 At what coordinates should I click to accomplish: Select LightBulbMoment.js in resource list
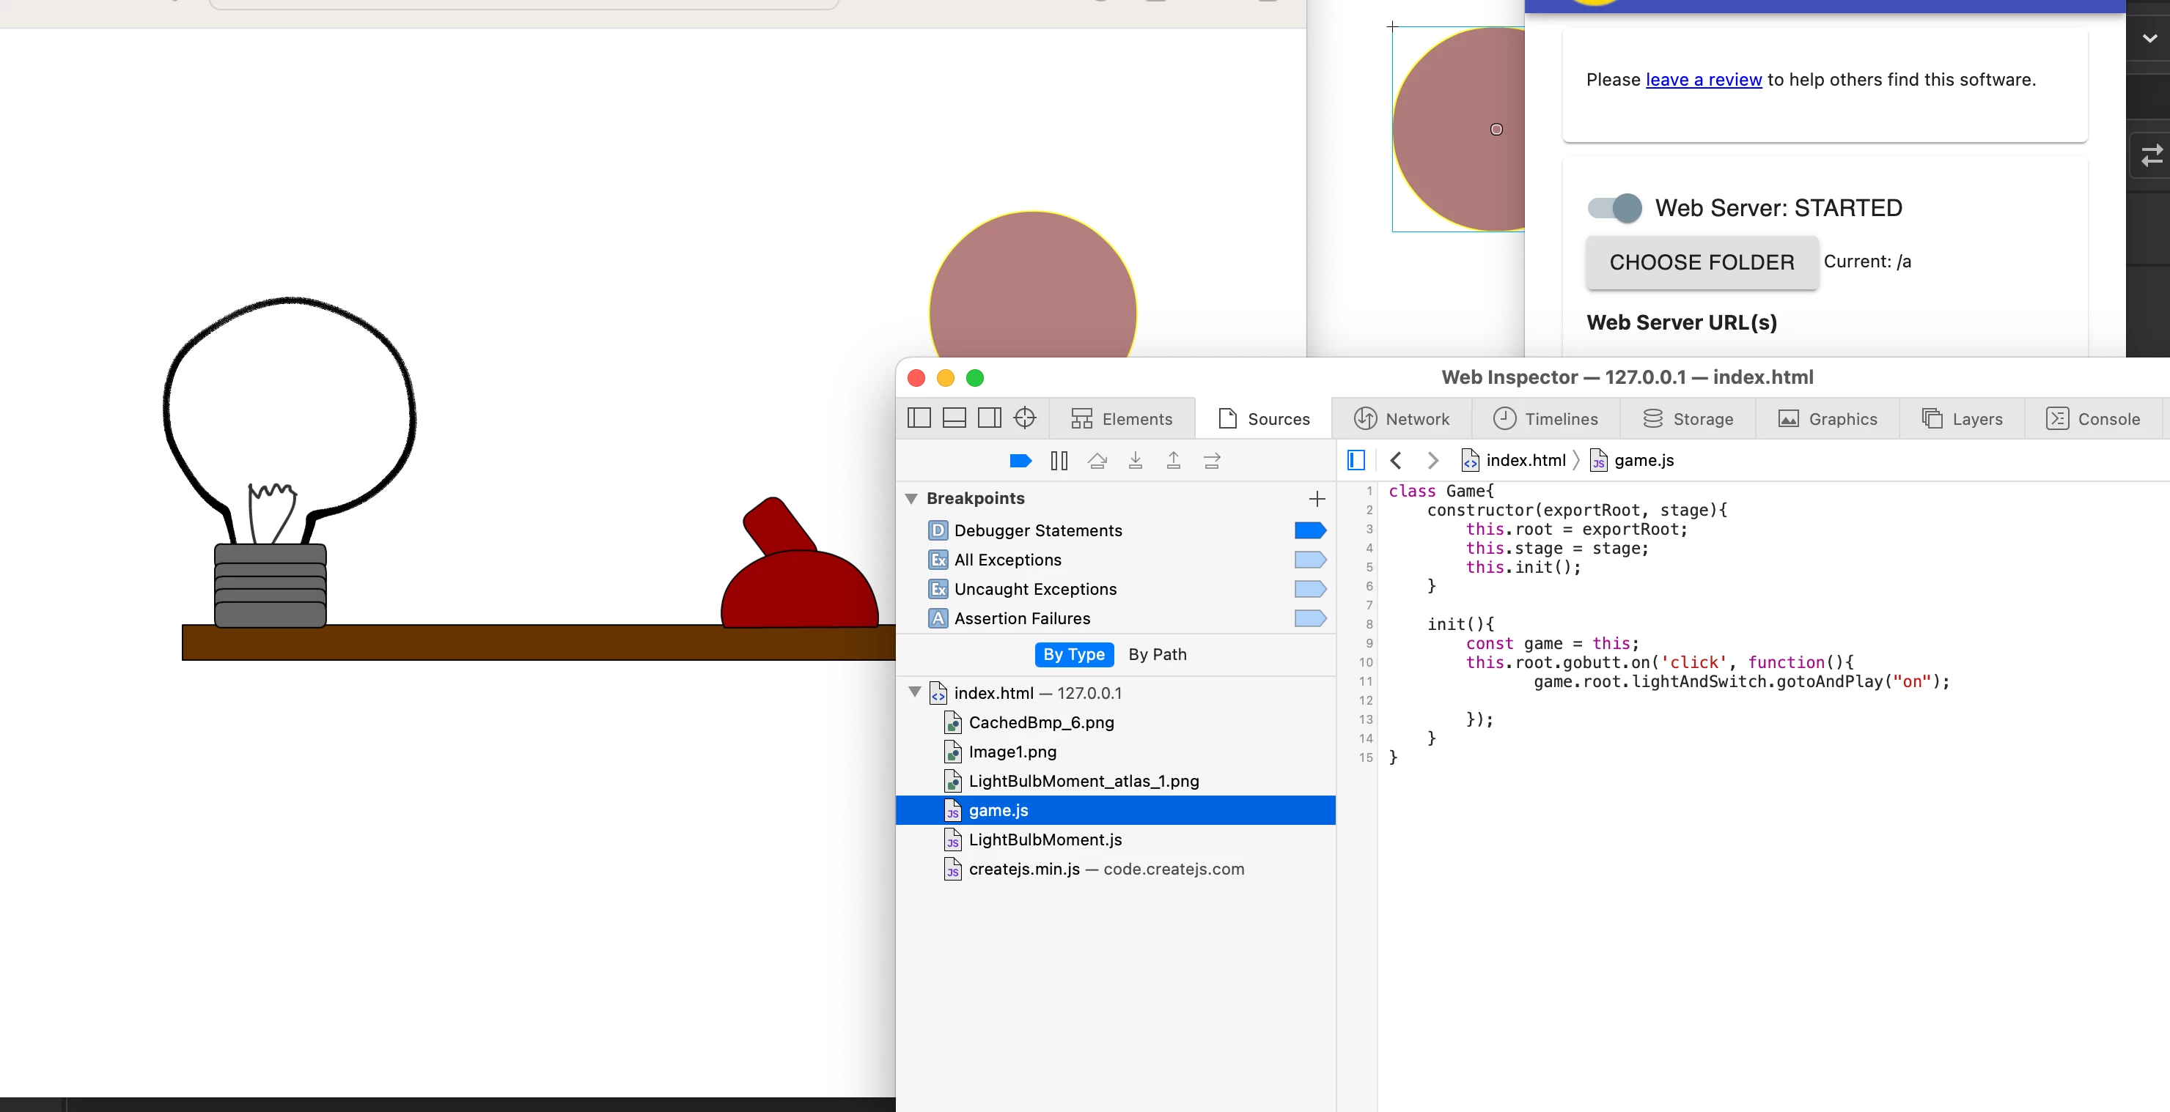point(1045,839)
